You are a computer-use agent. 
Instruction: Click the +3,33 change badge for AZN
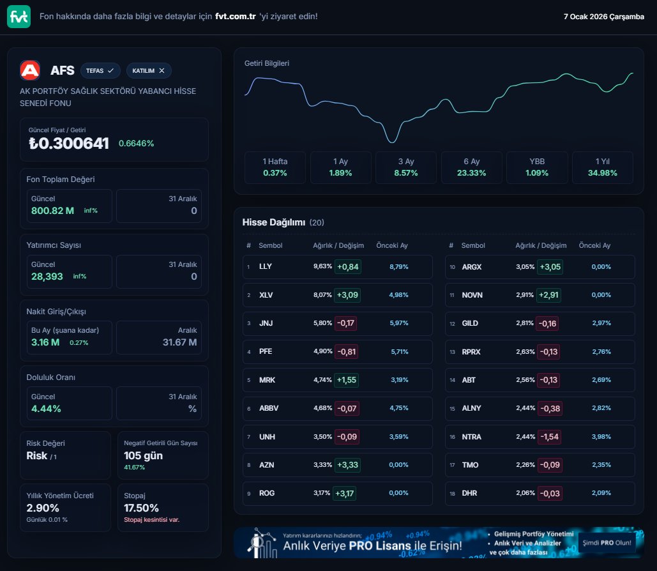347,465
